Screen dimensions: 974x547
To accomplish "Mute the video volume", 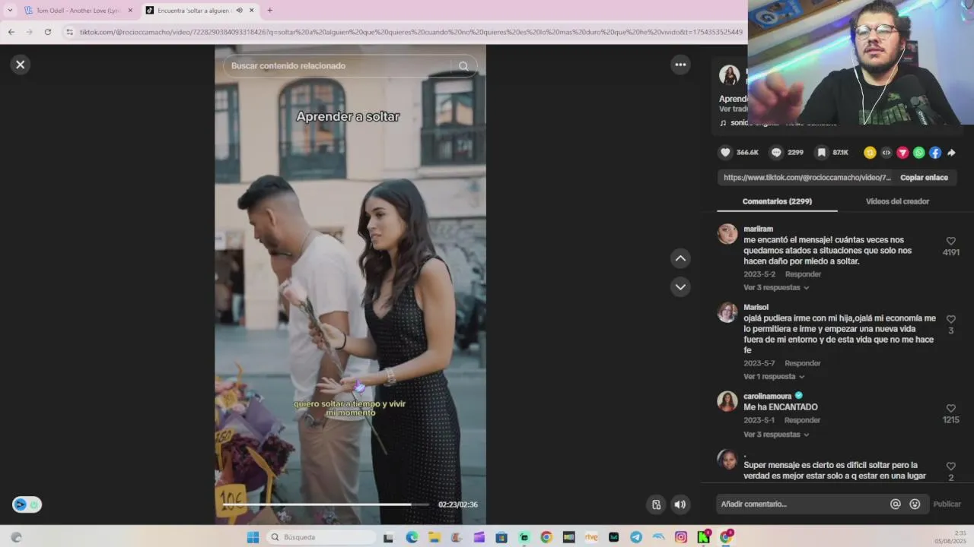I will 680,504.
